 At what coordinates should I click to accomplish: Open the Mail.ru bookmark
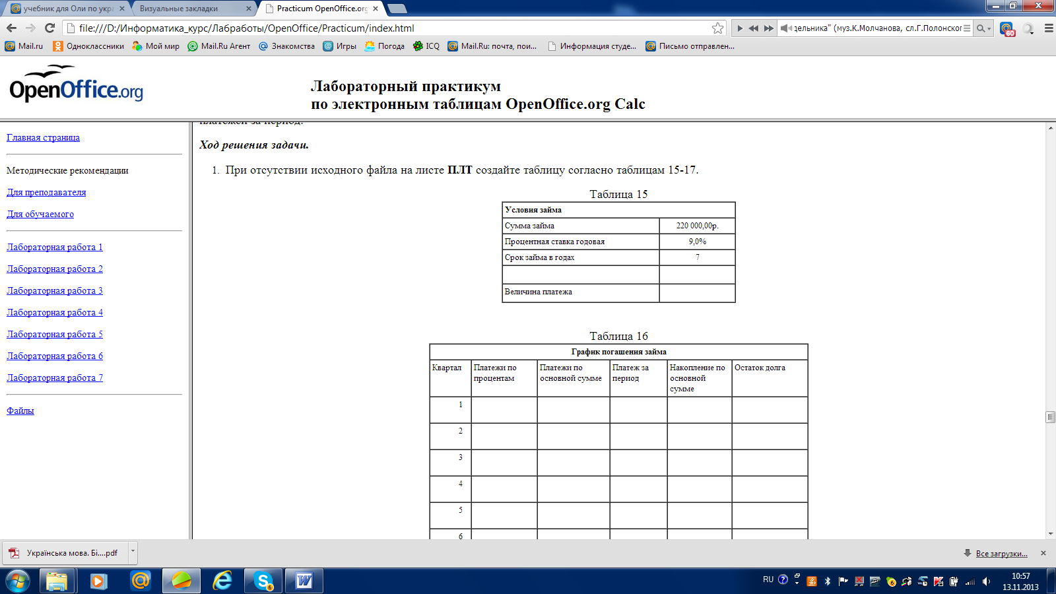coord(24,46)
